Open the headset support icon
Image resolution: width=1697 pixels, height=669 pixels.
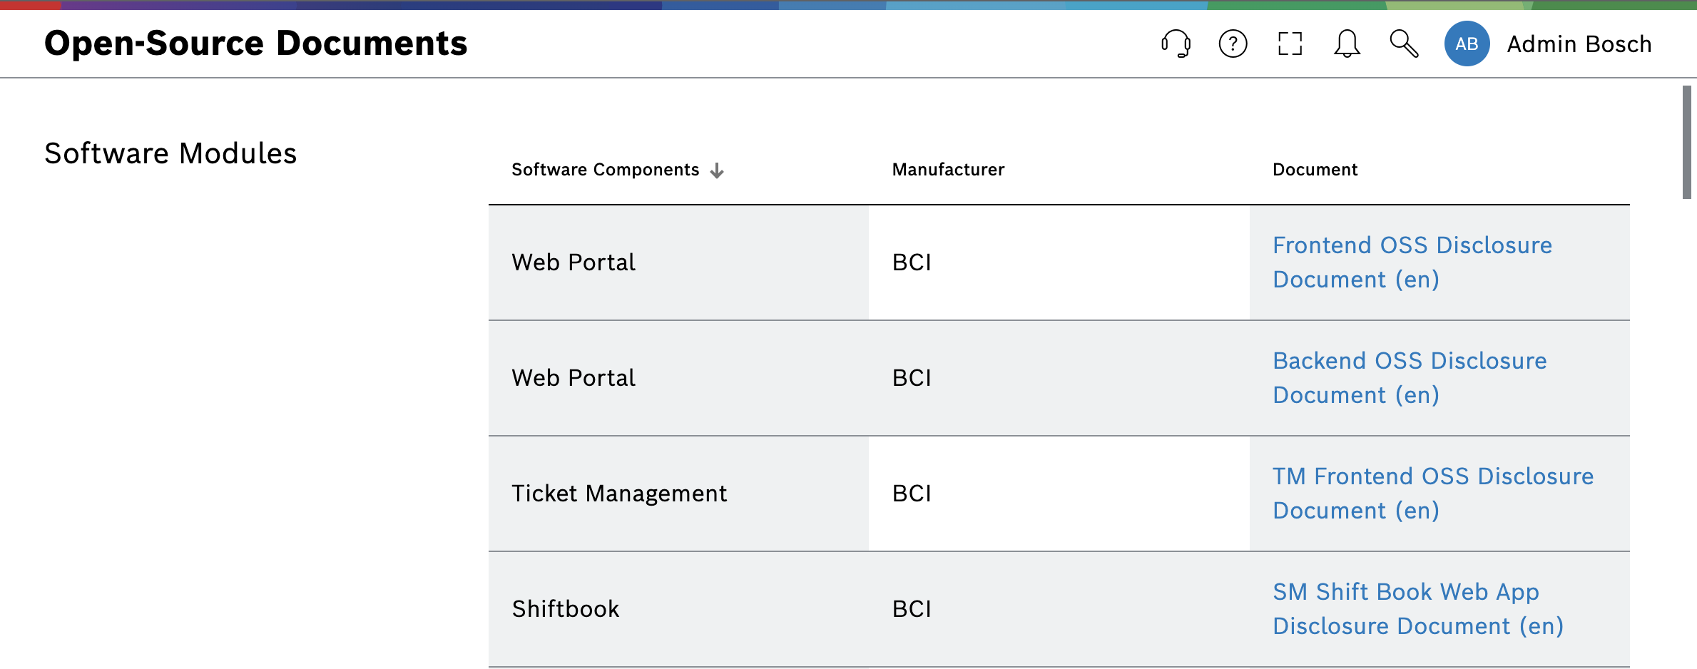click(x=1176, y=44)
